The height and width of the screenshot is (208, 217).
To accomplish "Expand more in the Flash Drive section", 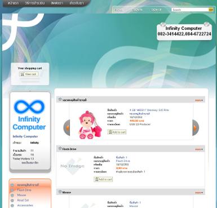I will click(x=199, y=149).
